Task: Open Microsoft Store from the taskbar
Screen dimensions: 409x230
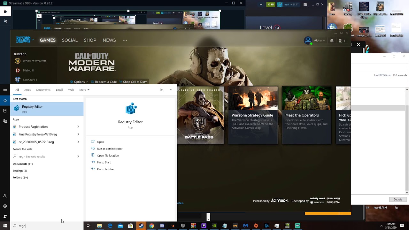Action: tap(131, 226)
